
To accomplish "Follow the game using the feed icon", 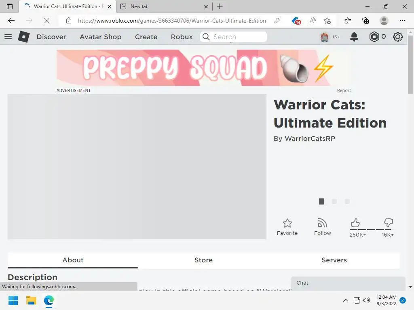I will [322, 223].
